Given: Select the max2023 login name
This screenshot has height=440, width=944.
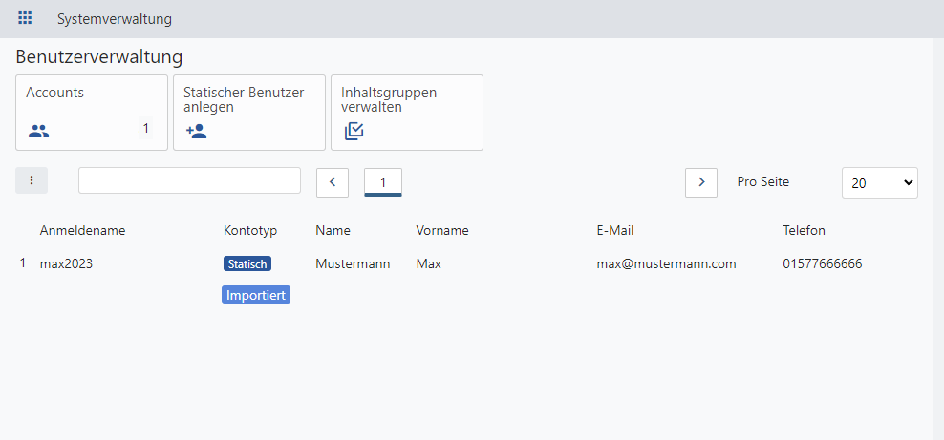Looking at the screenshot, I should click(66, 263).
